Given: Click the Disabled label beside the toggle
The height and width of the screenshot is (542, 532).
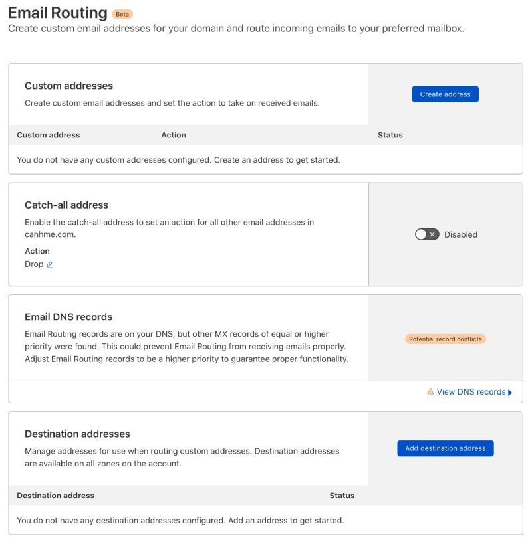Looking at the screenshot, I should (x=462, y=234).
